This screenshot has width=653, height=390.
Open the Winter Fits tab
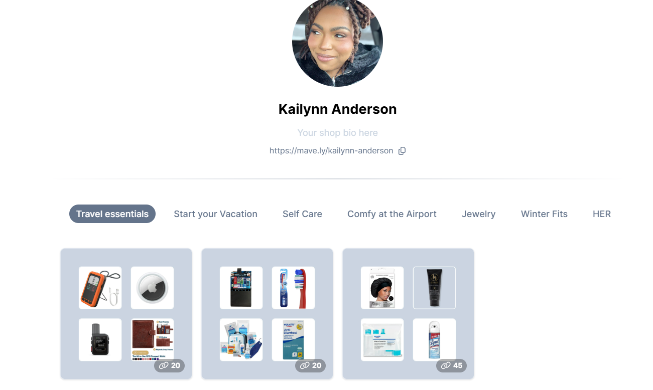tap(544, 214)
